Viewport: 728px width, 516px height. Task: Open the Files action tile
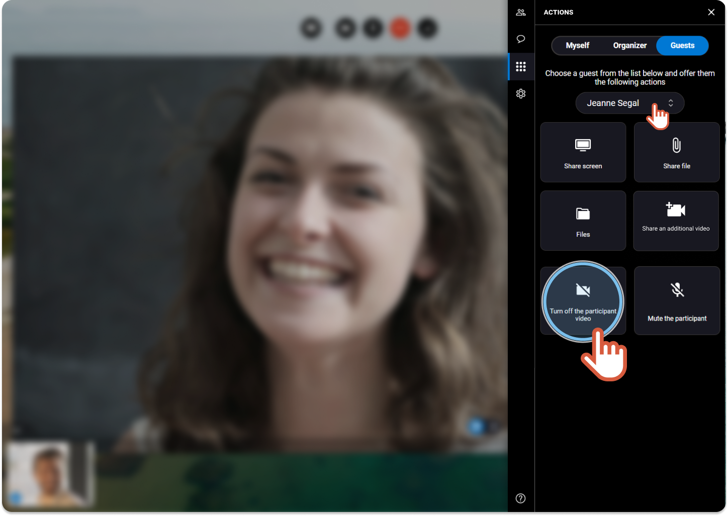583,221
